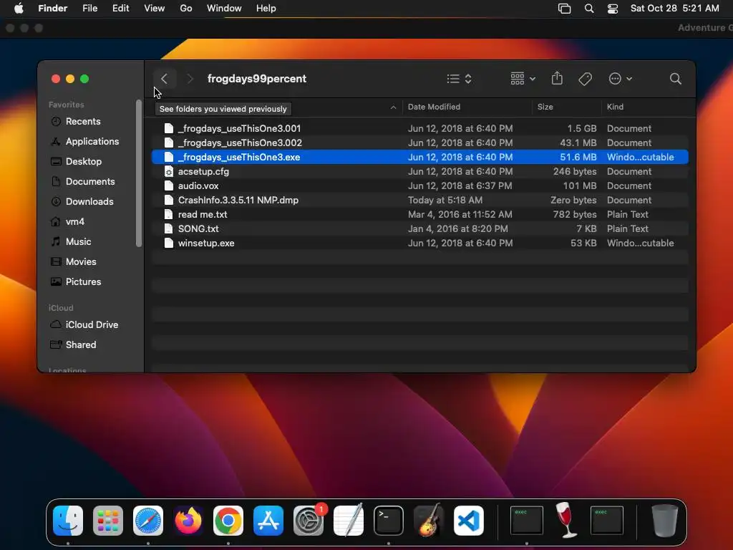Viewport: 733px width, 550px height.
Task: Click the acsetup.cfg gear file icon
Action: [x=169, y=172]
